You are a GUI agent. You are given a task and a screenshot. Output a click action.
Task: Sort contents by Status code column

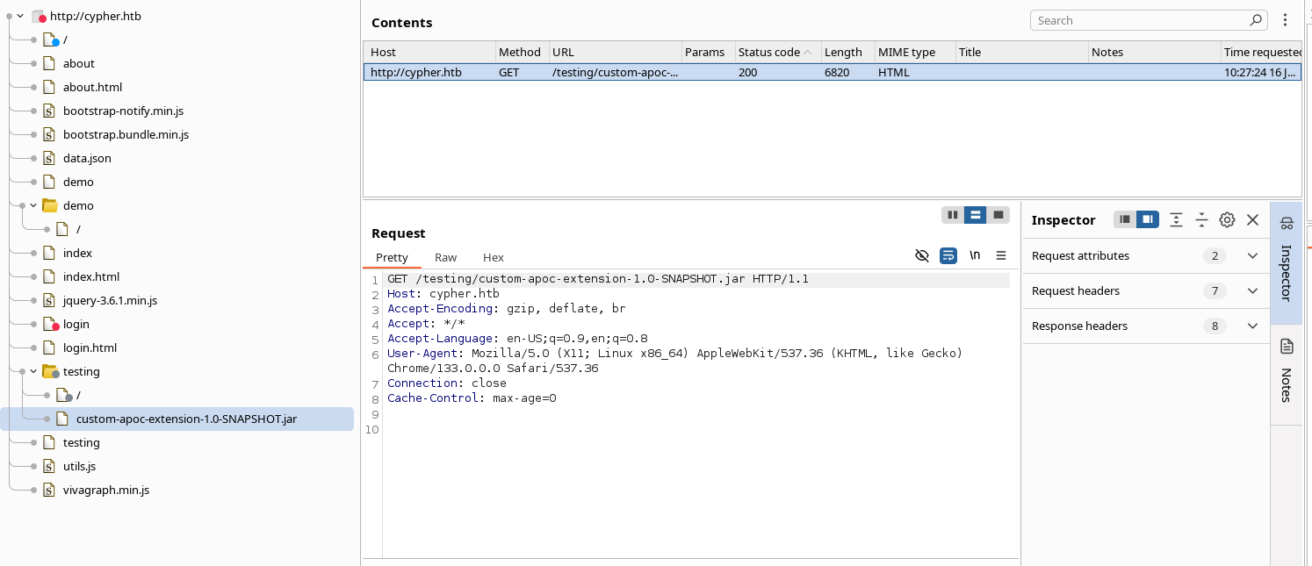pos(769,52)
